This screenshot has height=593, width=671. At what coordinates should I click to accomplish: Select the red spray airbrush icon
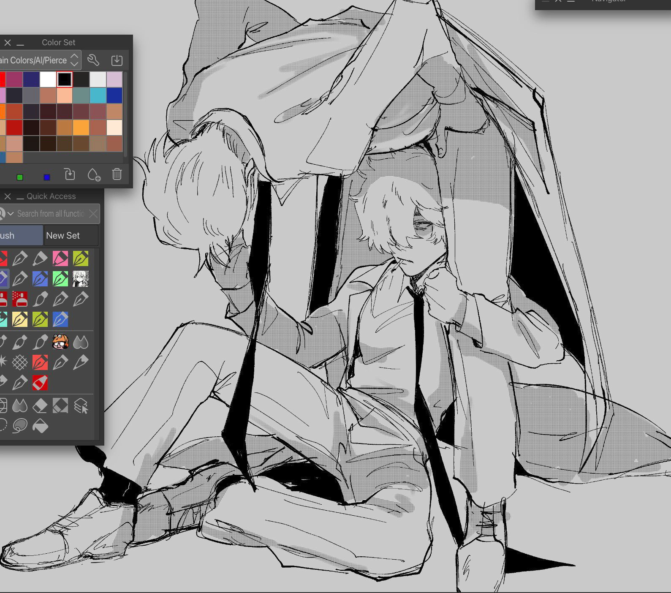point(19,299)
